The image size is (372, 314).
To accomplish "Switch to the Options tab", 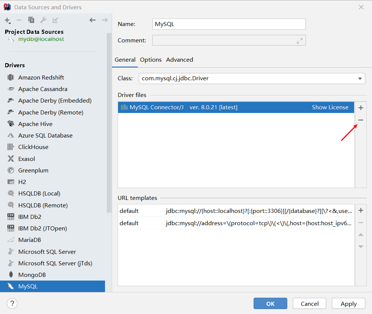I will pyautogui.click(x=151, y=60).
